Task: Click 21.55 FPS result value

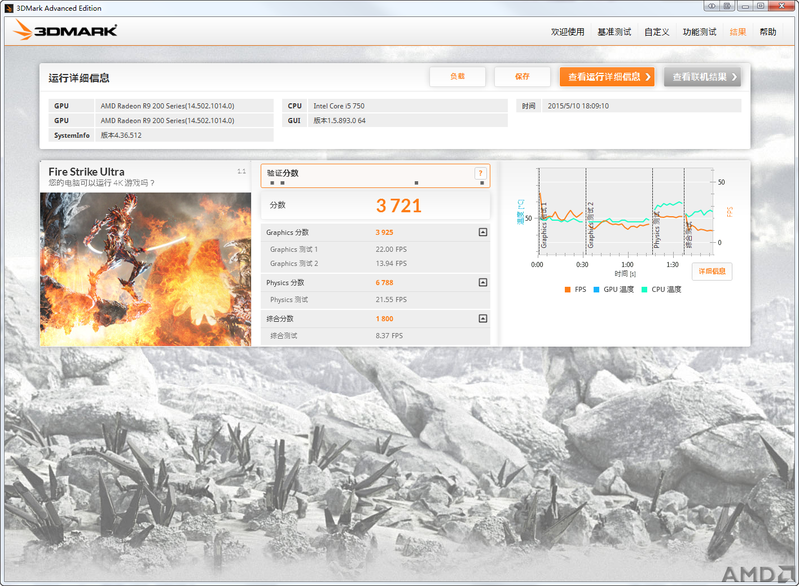Action: [391, 300]
